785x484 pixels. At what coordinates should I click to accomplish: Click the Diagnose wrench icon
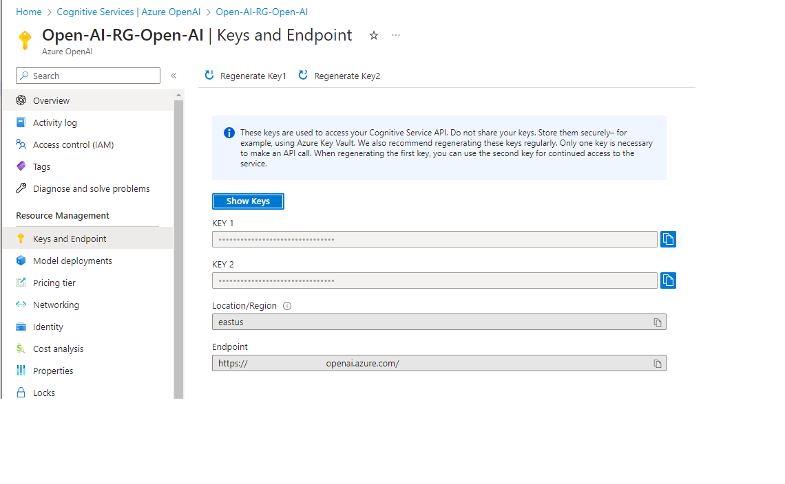(x=21, y=188)
